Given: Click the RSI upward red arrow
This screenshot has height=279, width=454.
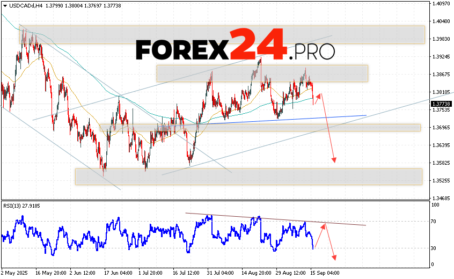Looking at the screenshot, I should [x=319, y=235].
